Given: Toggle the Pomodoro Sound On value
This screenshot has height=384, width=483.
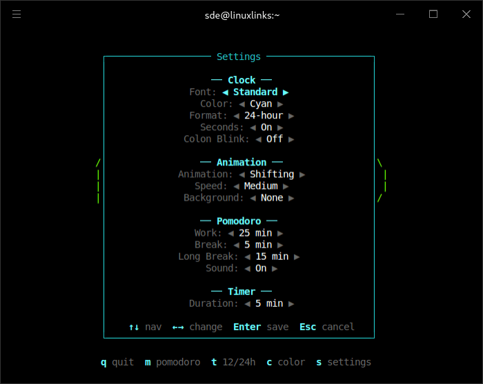Looking at the screenshot, I should click(x=261, y=269).
